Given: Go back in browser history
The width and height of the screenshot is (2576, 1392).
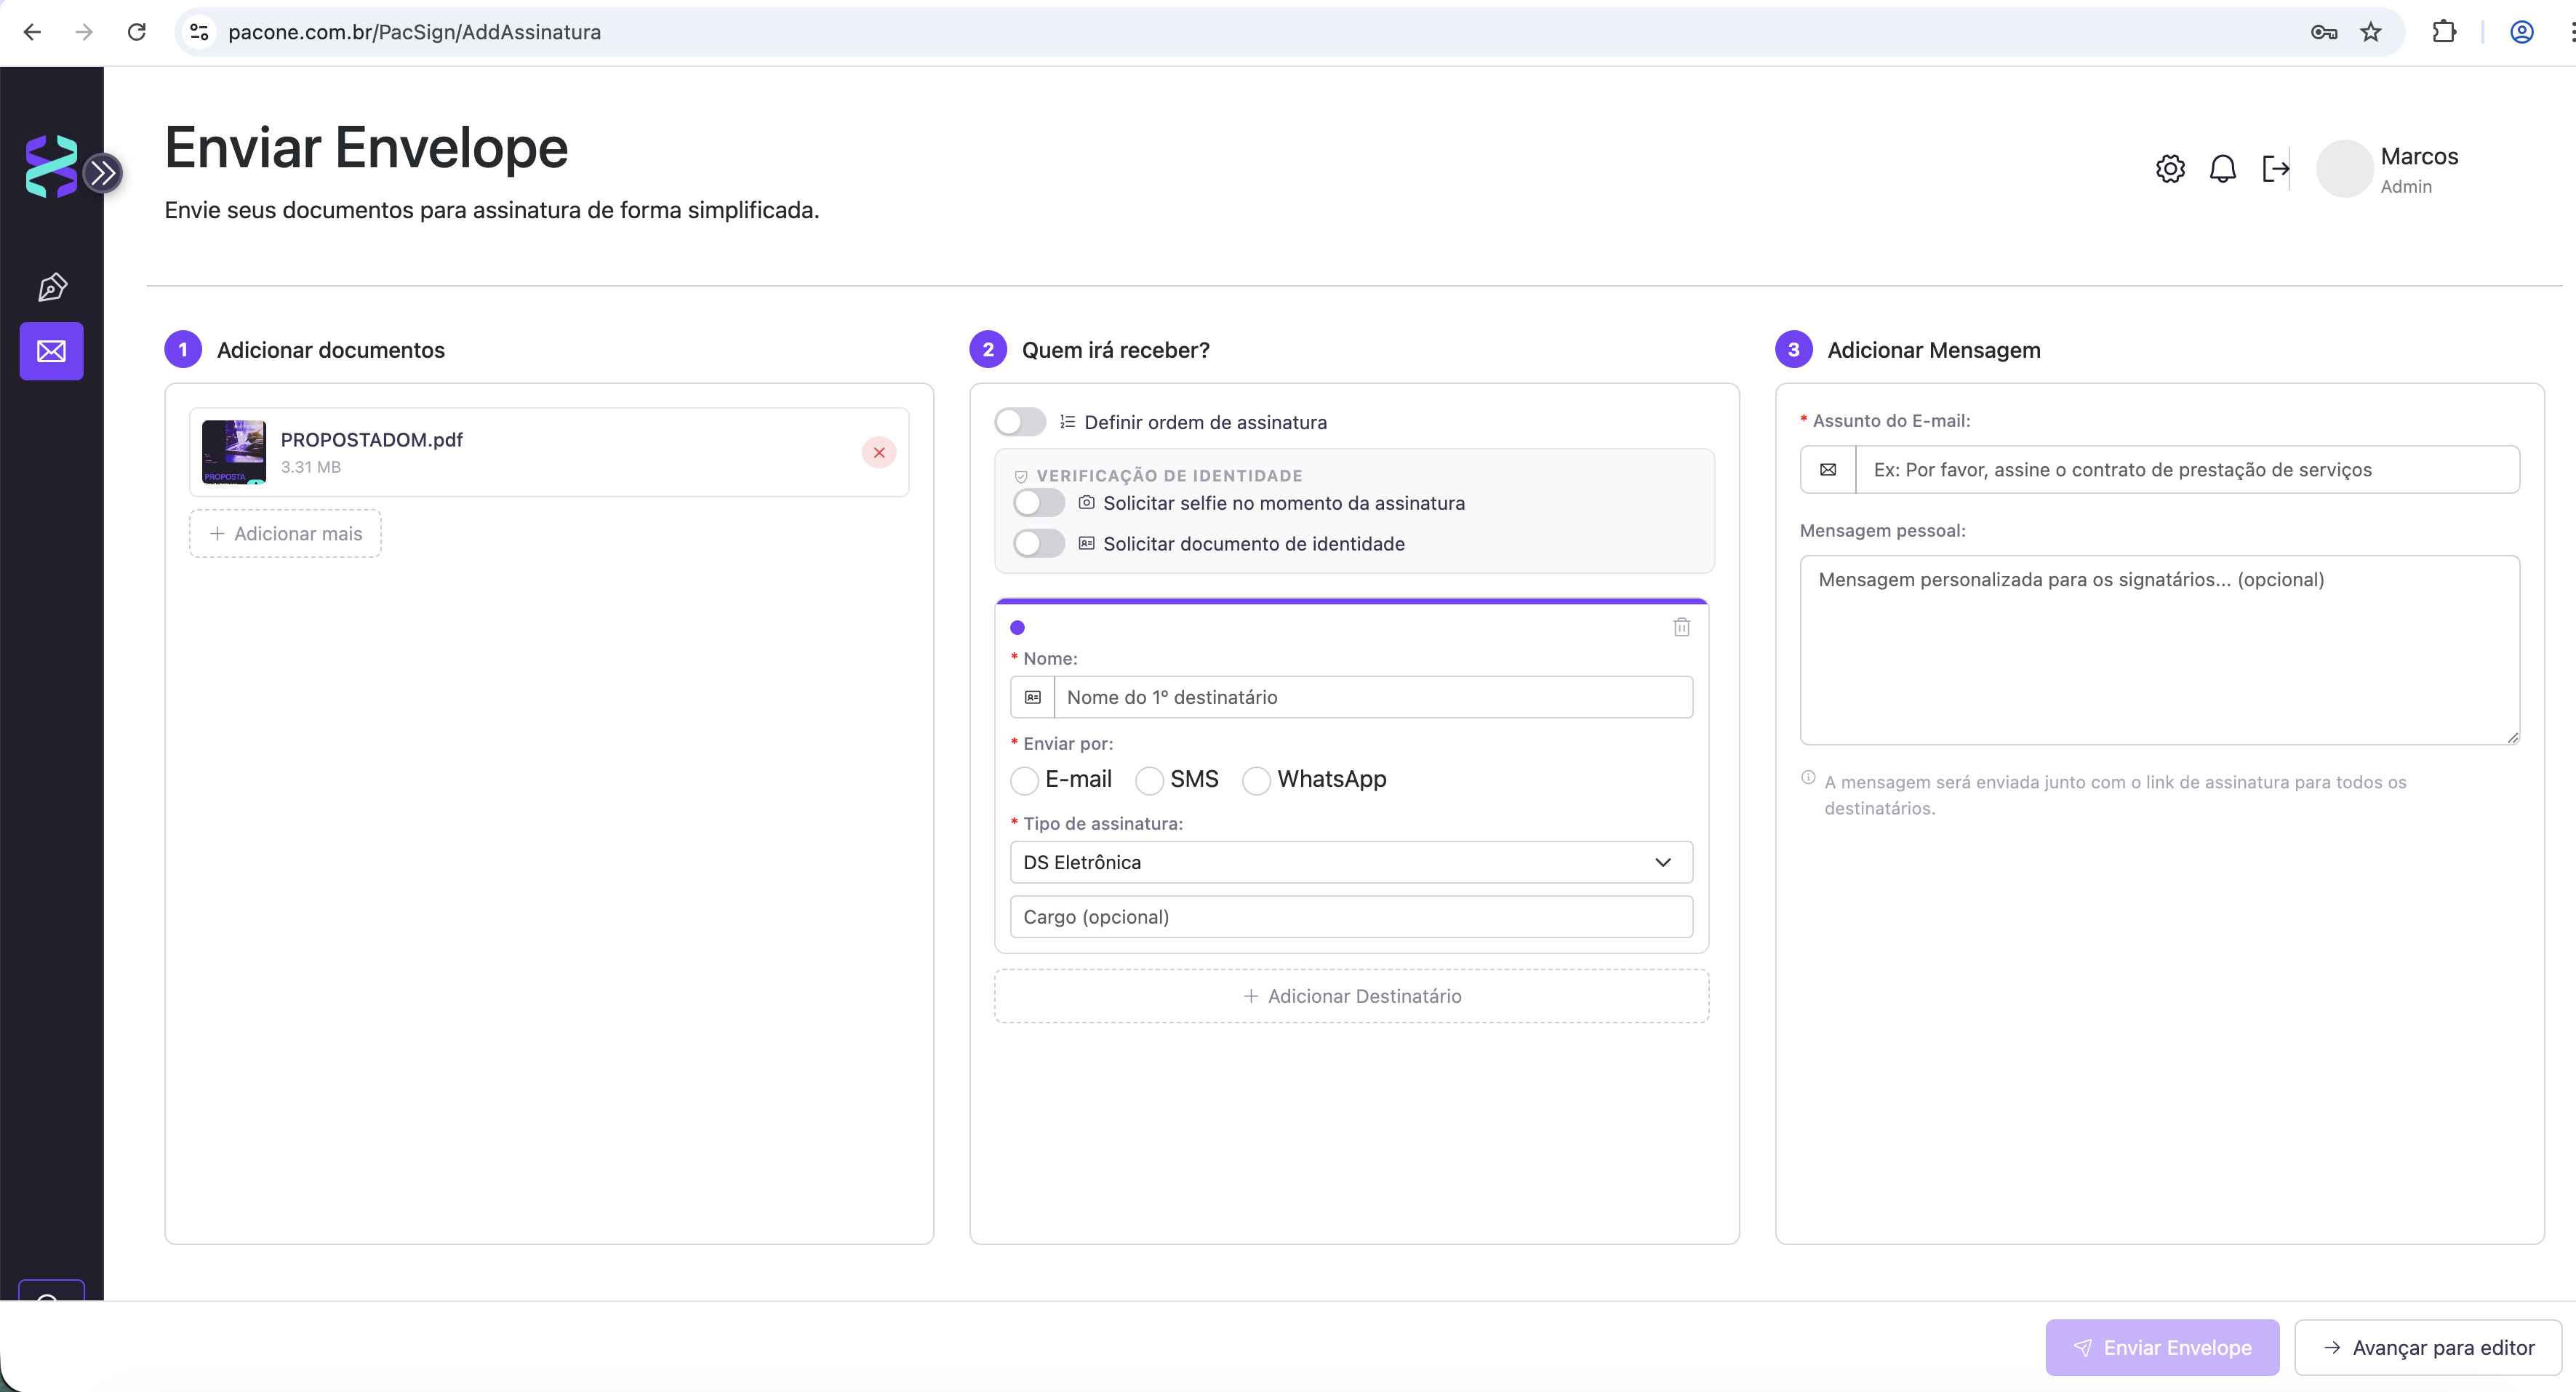Looking at the screenshot, I should 32,32.
